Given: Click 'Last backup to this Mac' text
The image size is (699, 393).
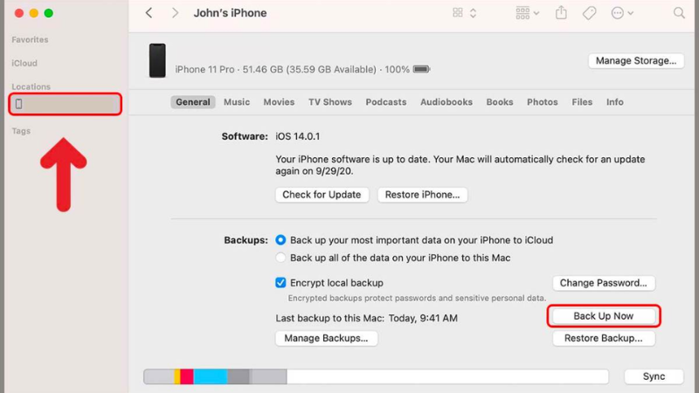Looking at the screenshot, I should pyautogui.click(x=330, y=318).
